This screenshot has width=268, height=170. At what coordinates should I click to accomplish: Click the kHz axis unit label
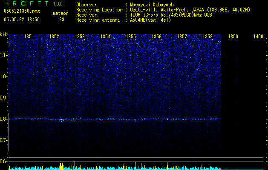point(4,34)
